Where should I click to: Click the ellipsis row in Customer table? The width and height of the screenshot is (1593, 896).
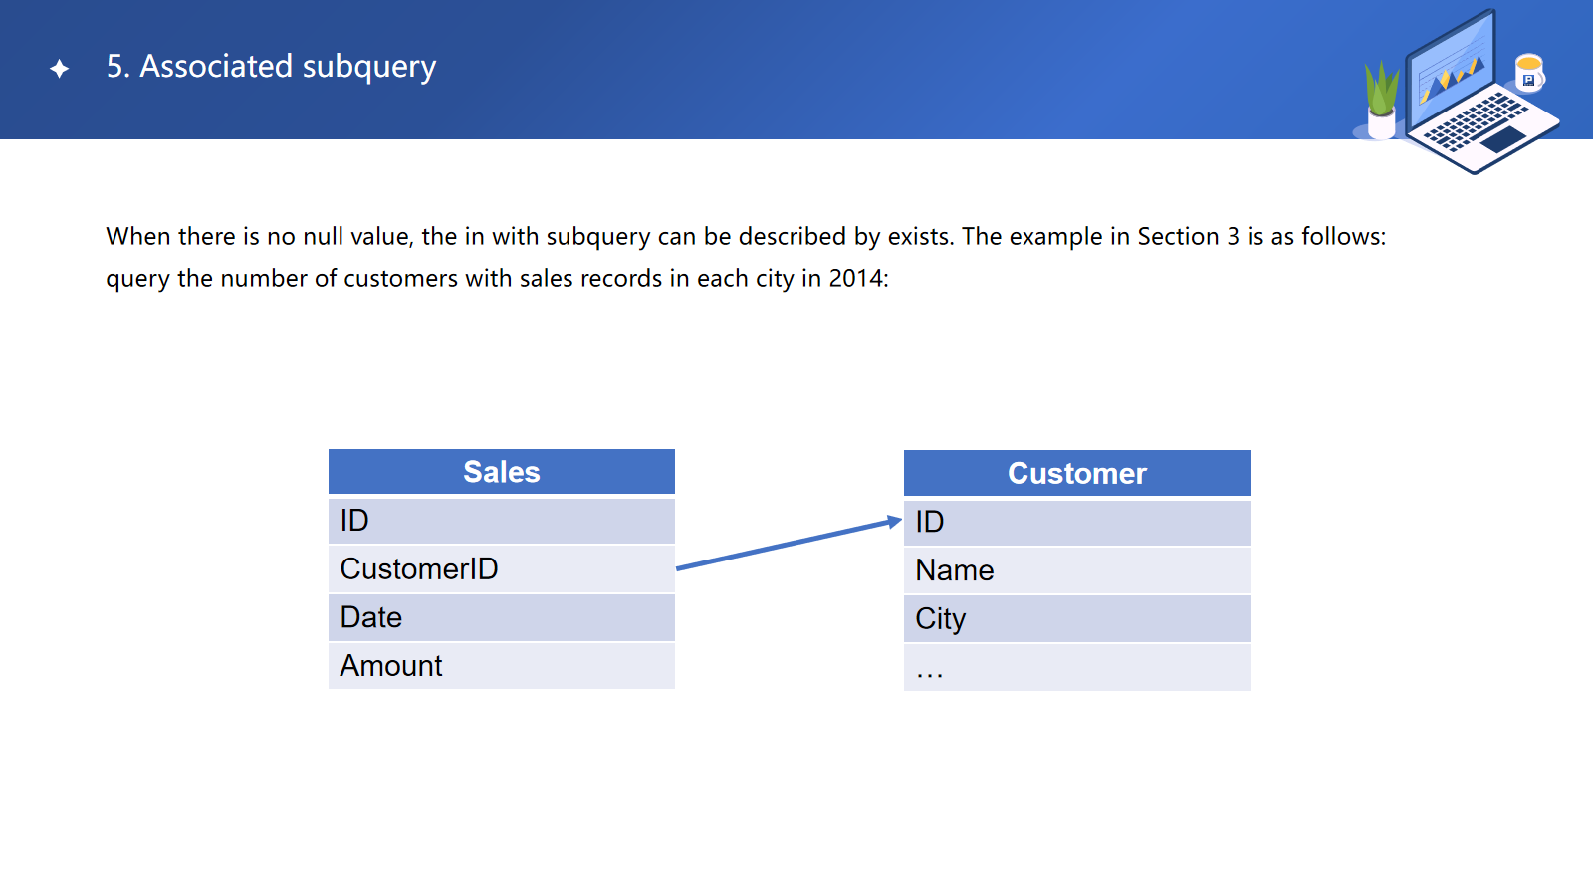[x=1077, y=668]
